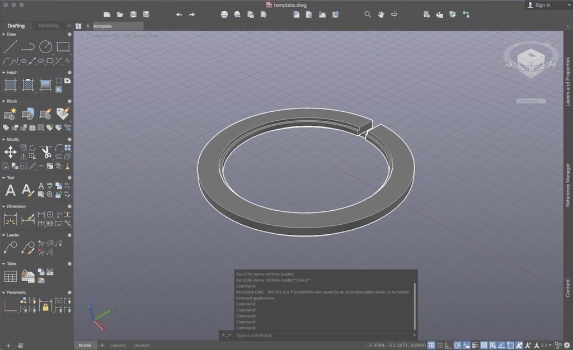Activate the Pan hand tool

pyautogui.click(x=381, y=14)
